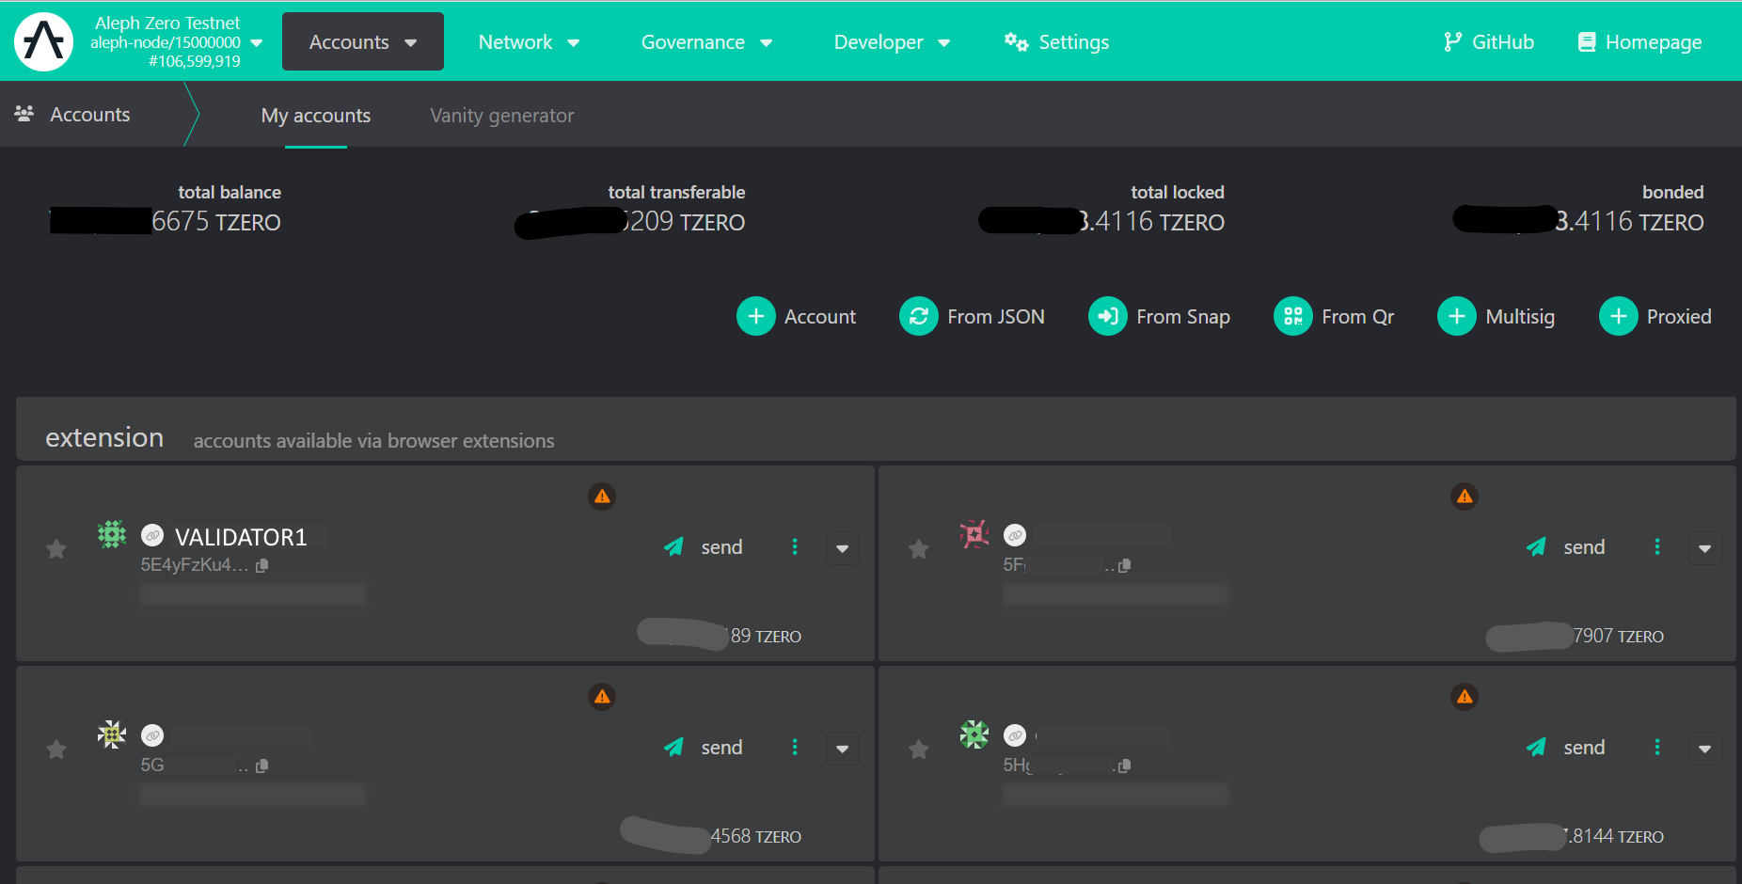Copy the VALIDATOR1 address with copy icon
This screenshot has width=1742, height=884.
point(262,565)
